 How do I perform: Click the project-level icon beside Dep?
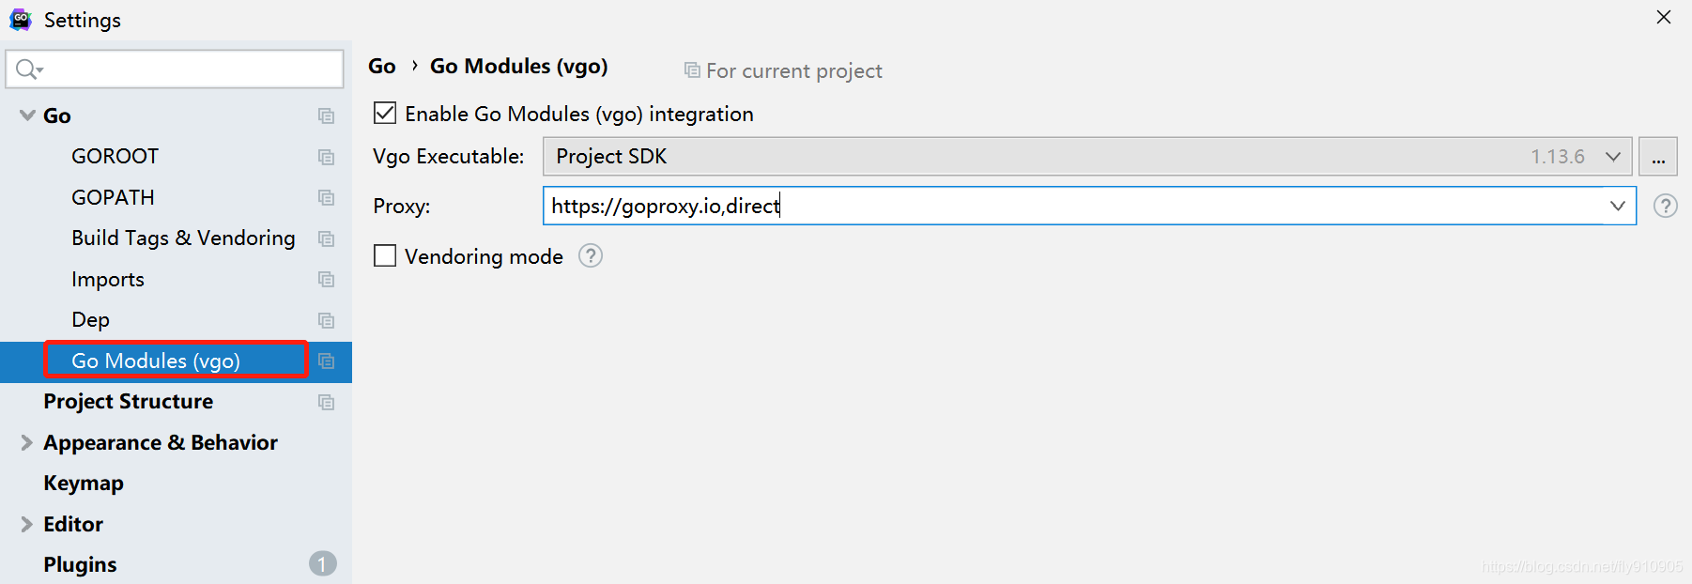pos(326,320)
